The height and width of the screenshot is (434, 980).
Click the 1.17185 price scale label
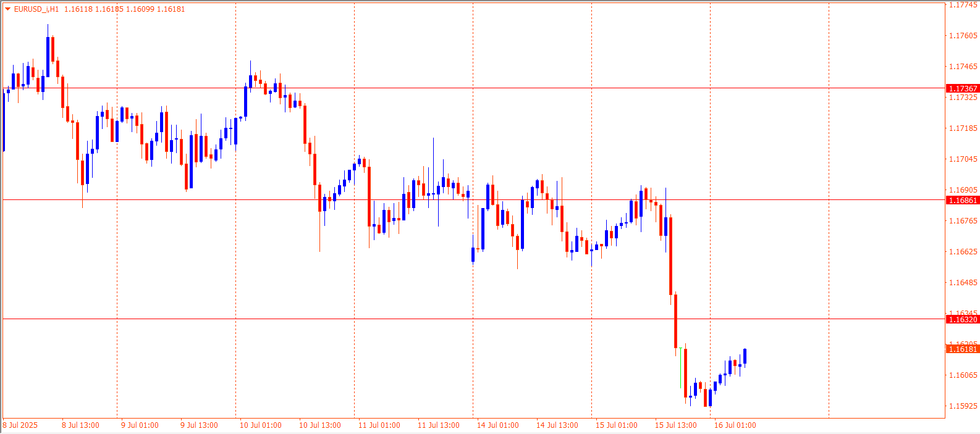(963, 128)
